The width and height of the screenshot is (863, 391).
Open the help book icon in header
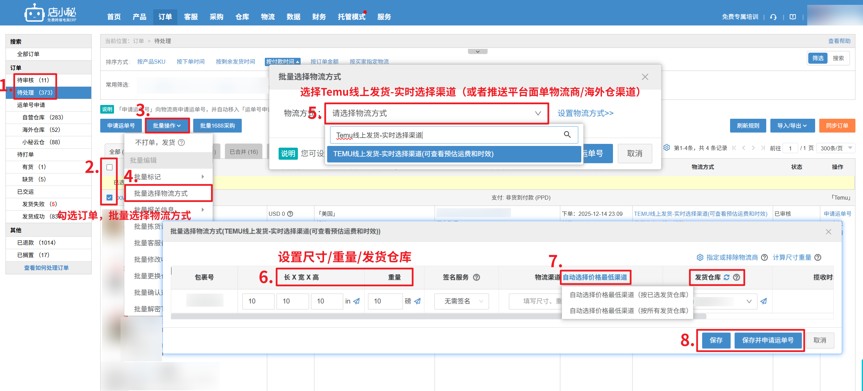pos(793,17)
